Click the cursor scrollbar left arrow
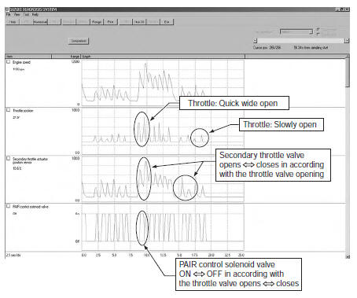This screenshot has width=357, height=298. click(256, 41)
